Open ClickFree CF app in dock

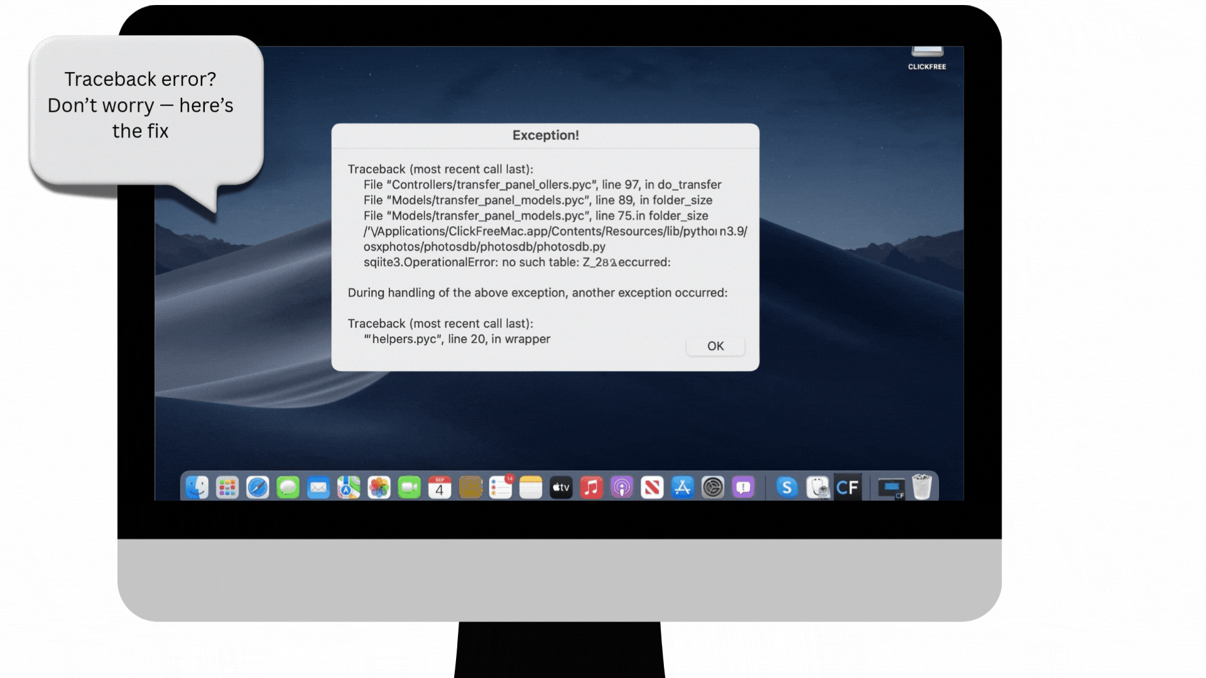coord(847,487)
